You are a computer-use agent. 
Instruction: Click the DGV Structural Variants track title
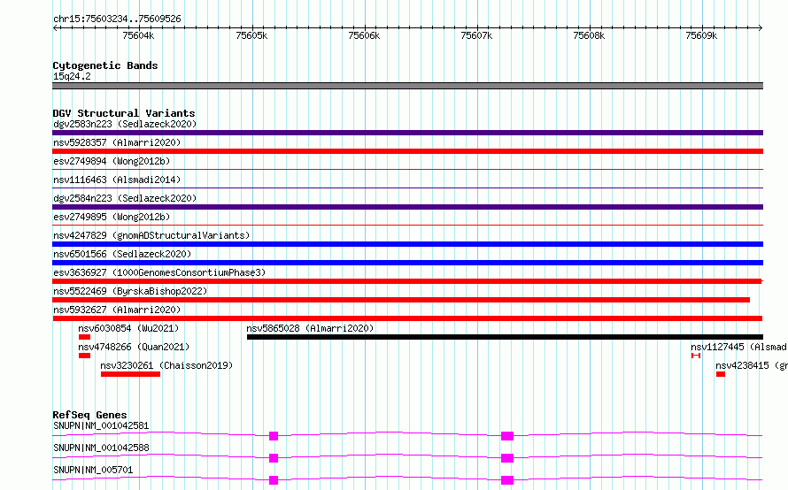(124, 113)
